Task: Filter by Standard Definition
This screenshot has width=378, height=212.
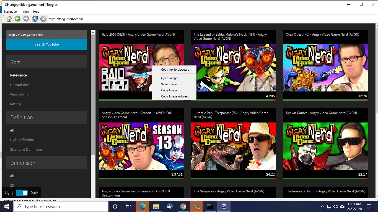Action: tap(26, 149)
